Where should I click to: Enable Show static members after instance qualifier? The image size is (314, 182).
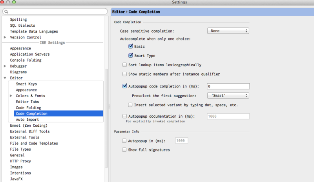pos(124,74)
